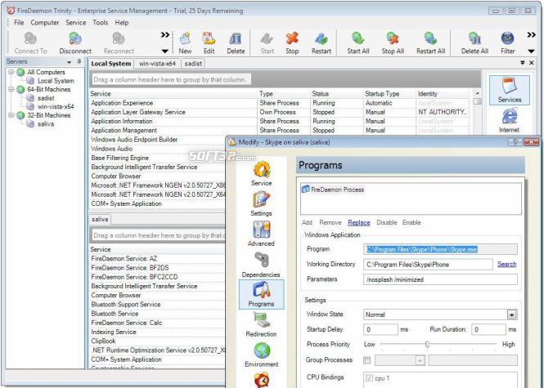The width and height of the screenshot is (544, 388).
Task: Open the Services panel icon on right
Action: point(510,90)
